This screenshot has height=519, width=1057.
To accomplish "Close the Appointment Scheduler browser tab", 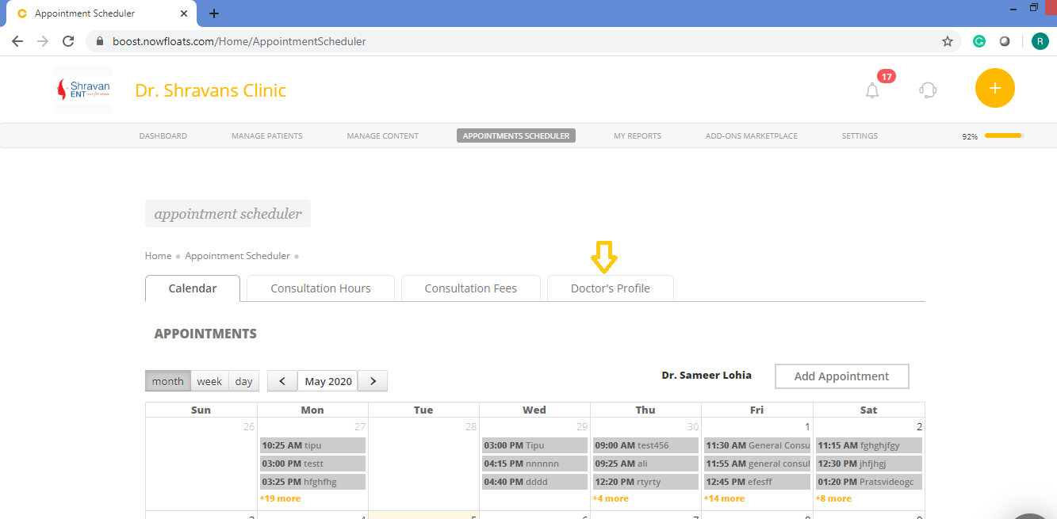I will click(x=184, y=13).
